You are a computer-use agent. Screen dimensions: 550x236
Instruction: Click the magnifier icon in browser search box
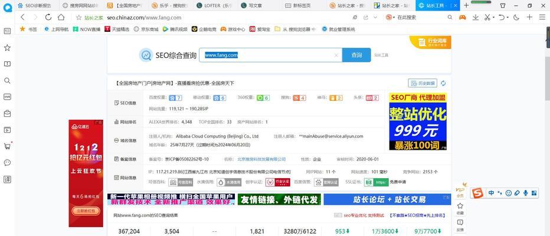[x=450, y=17]
